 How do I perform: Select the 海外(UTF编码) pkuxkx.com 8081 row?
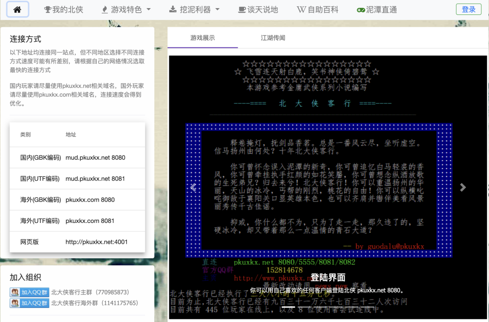pos(77,221)
